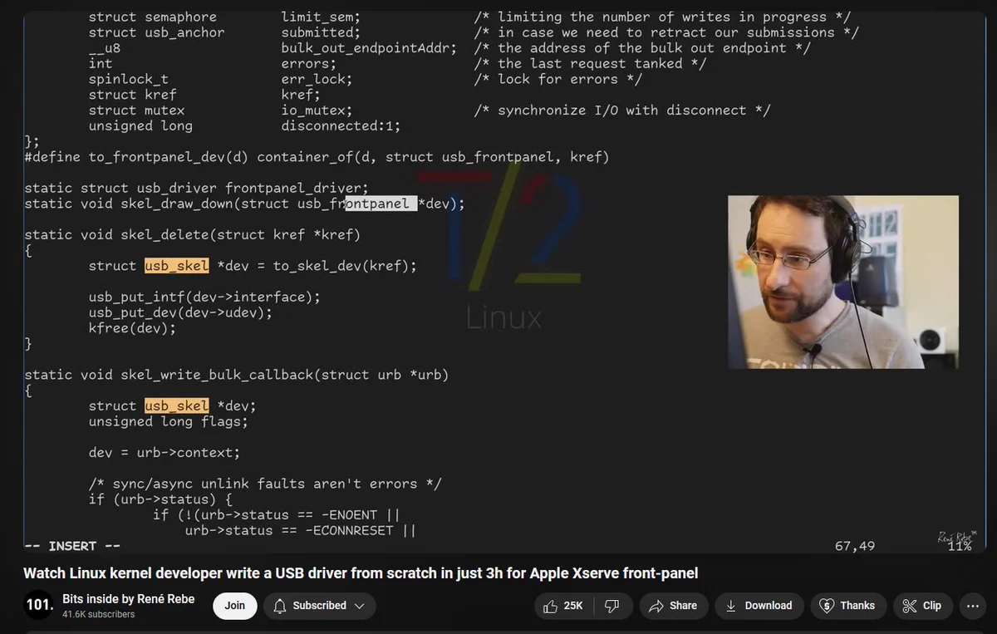Viewport: 997px width, 634px height.
Task: Click comment 'synchronize I/O with disconnect'
Action: (623, 111)
